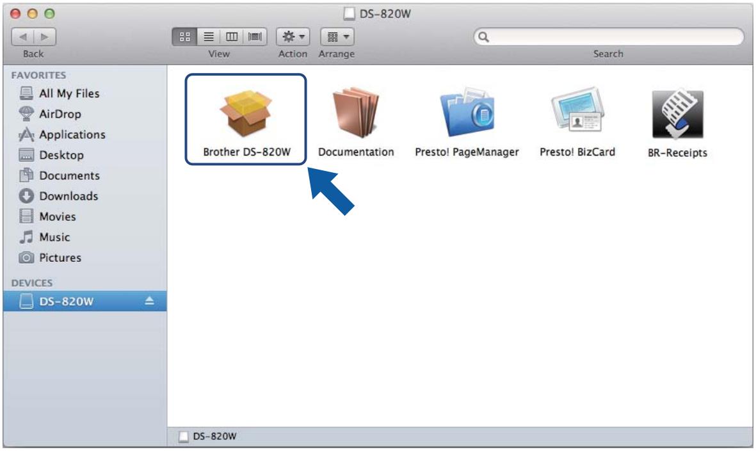
Task: Switch to Cover Flow view
Action: [255, 36]
